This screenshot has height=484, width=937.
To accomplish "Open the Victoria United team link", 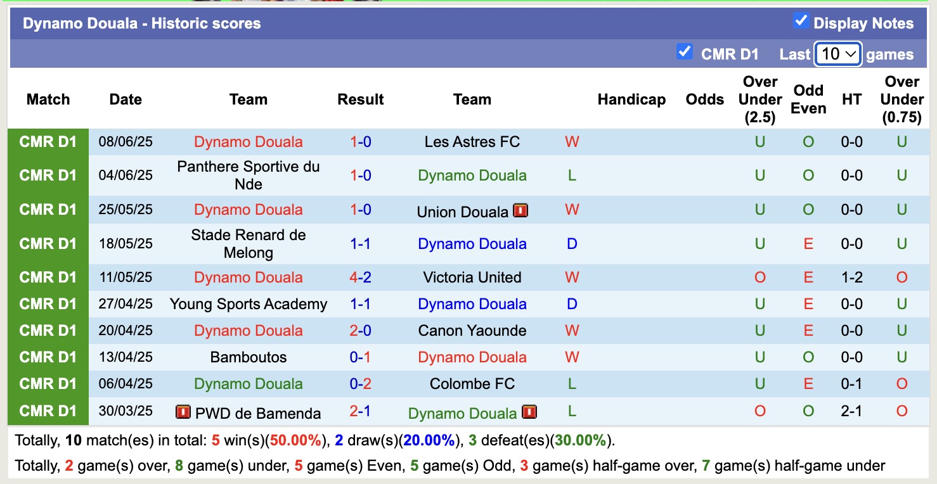I will click(x=472, y=277).
